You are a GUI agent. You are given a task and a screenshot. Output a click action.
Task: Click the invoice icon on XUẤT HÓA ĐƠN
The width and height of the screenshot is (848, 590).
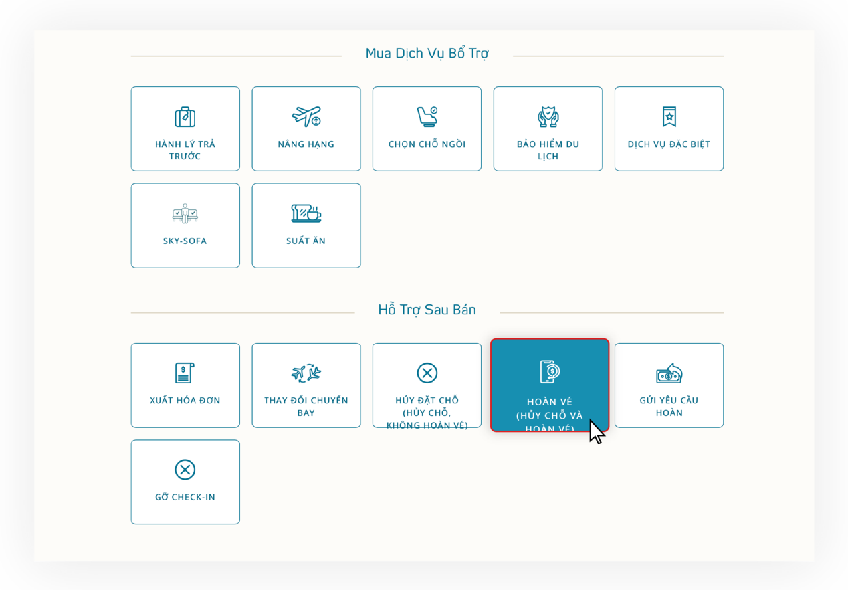pyautogui.click(x=185, y=372)
